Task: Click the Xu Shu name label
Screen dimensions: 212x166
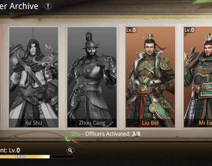Action: [x=34, y=123]
